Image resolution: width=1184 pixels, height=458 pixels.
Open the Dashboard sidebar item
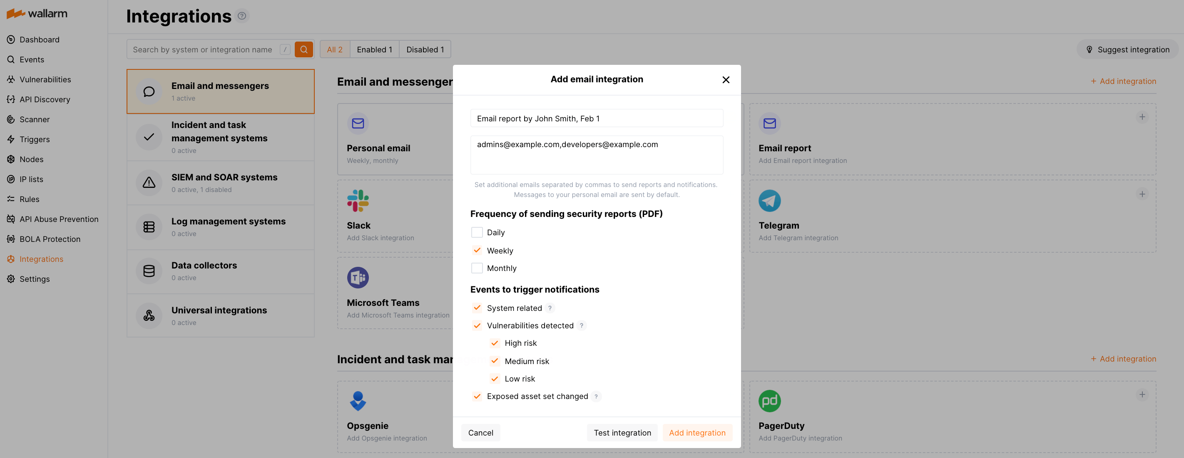point(40,39)
